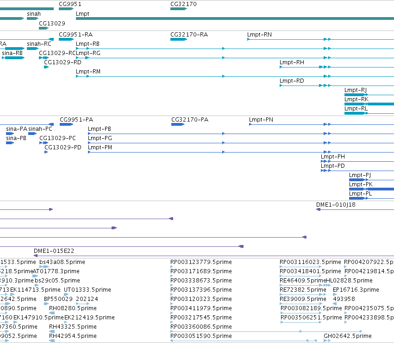This screenshot has width=394, height=343.
Task: Select the CG13029-PD protein label
Action: click(x=63, y=147)
